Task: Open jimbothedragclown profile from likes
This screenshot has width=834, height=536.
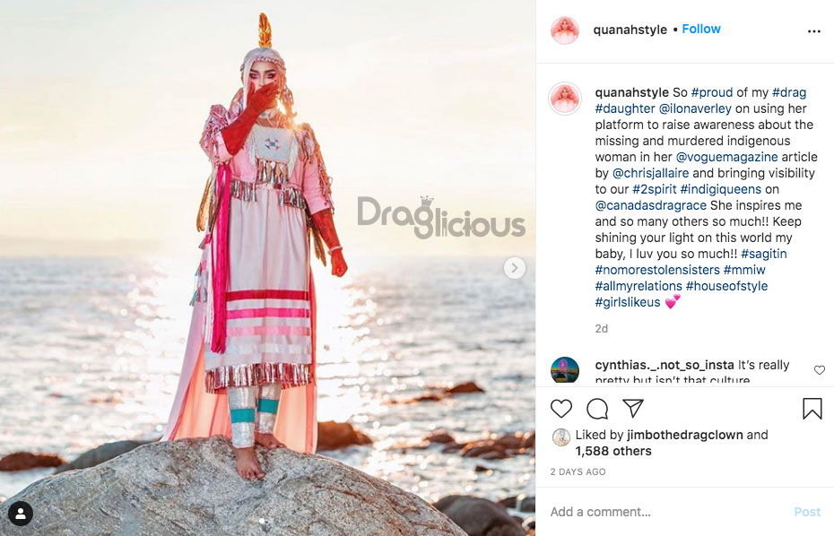Action: coord(685,435)
